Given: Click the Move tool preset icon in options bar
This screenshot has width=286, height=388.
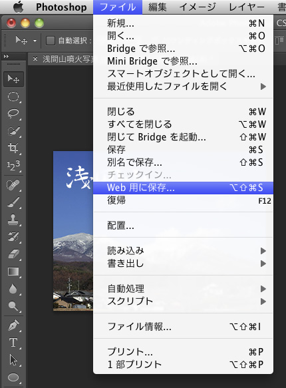Looking at the screenshot, I should (x=21, y=40).
